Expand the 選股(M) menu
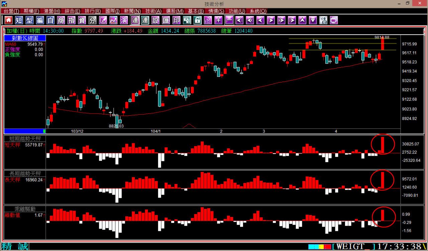The width and height of the screenshot is (428, 251). pos(175,11)
